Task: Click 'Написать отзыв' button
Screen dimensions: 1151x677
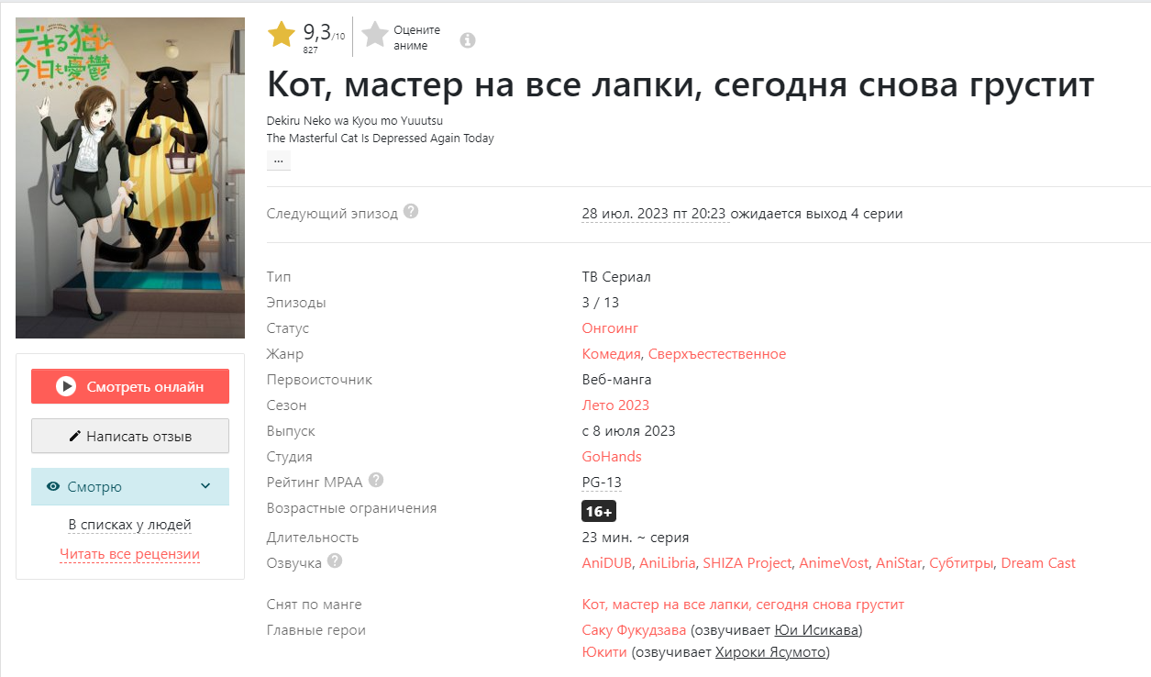Action: [x=130, y=437]
